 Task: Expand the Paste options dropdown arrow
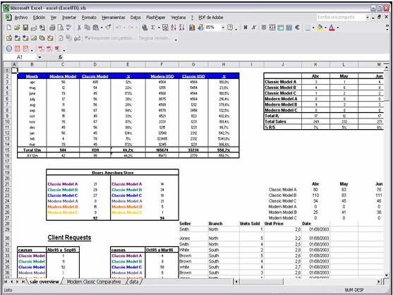pos(102,28)
